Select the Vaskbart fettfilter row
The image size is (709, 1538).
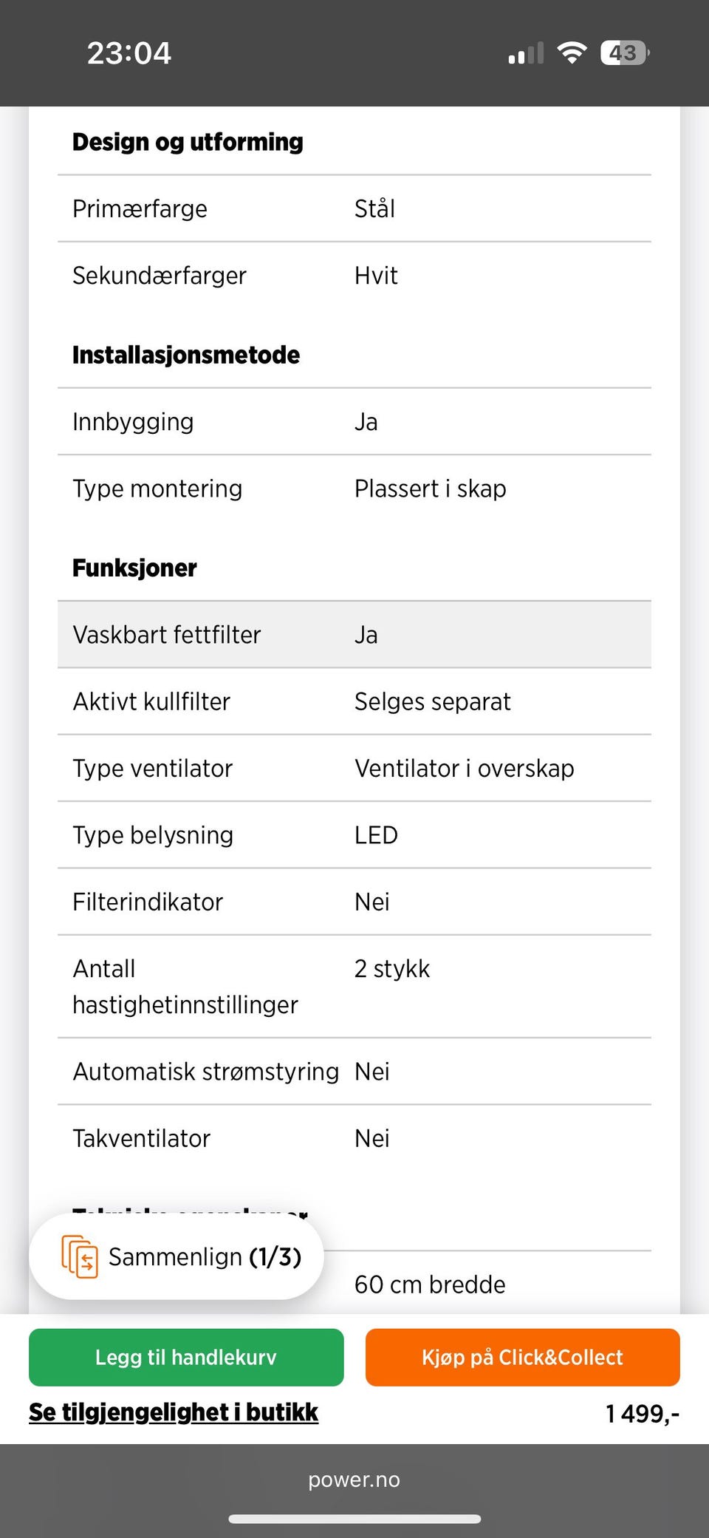354,635
